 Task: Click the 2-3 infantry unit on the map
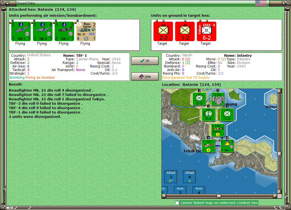(199, 99)
